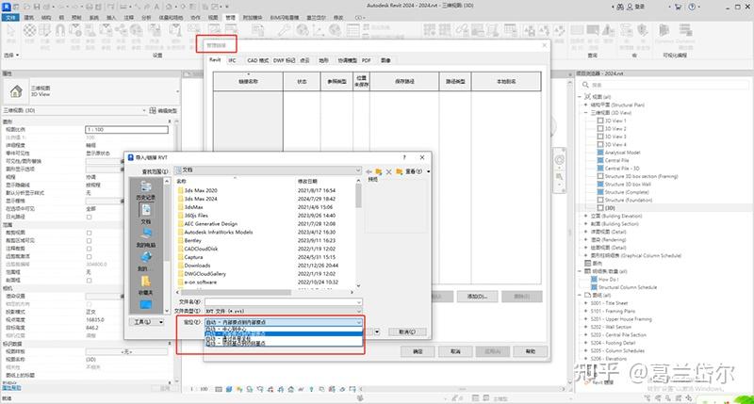
Task: Toggle the Annotation Crop checkbox
Action: coord(89,249)
